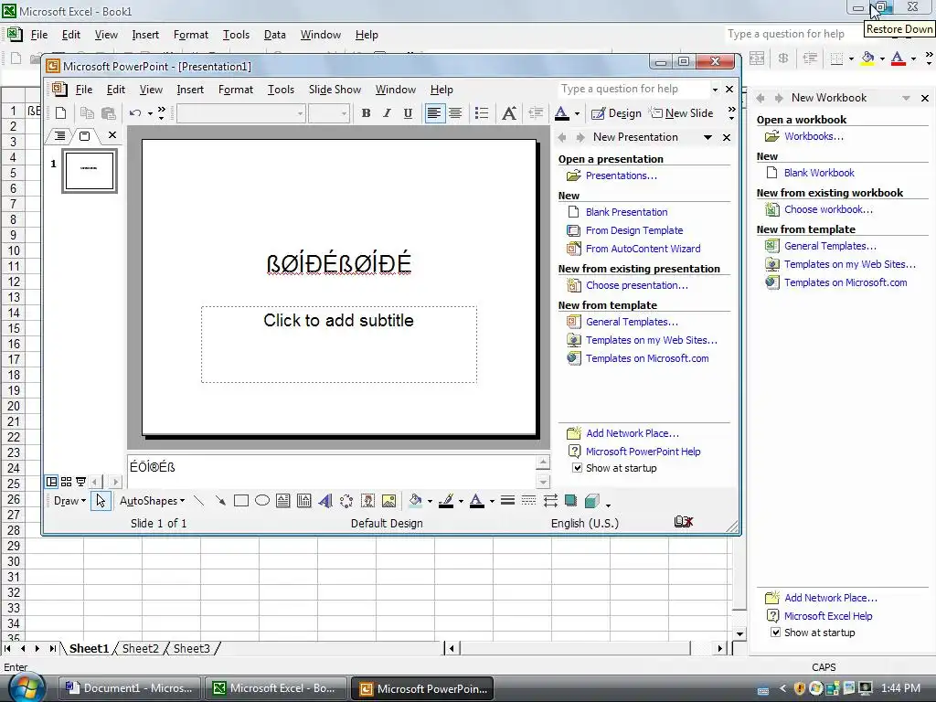
Task: Click Templates on Microsoft.com in Excel pane
Action: tap(846, 282)
